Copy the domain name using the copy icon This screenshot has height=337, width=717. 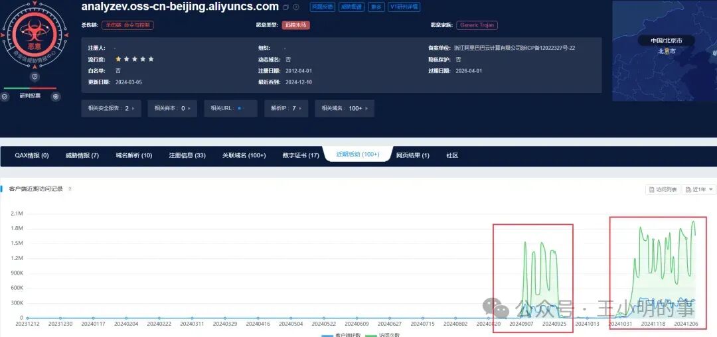coord(285,7)
